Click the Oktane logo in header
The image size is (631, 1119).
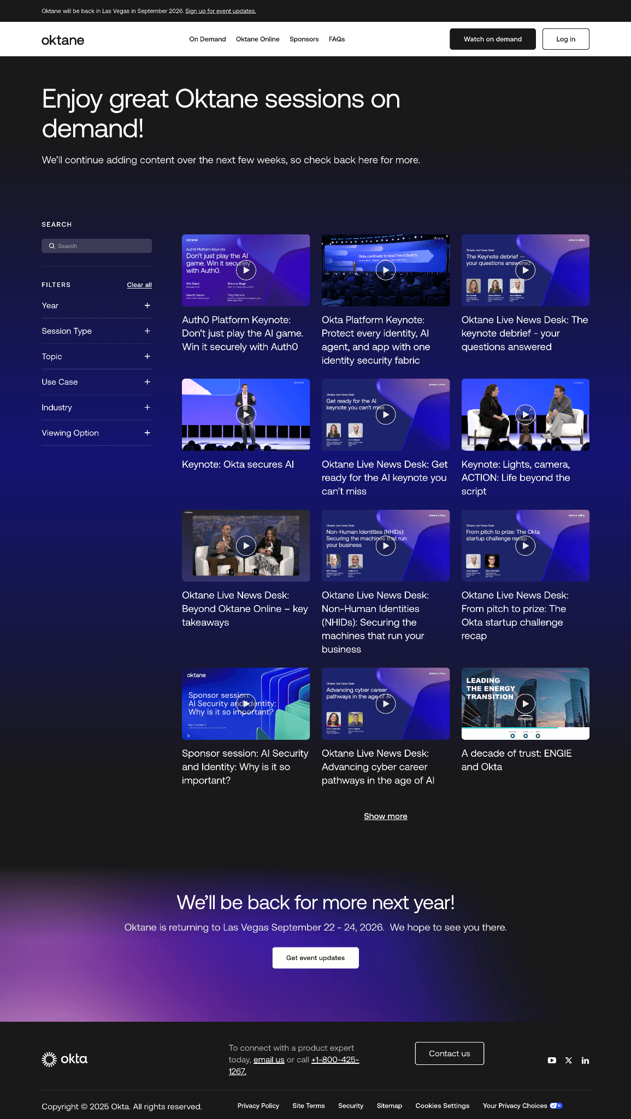click(63, 40)
